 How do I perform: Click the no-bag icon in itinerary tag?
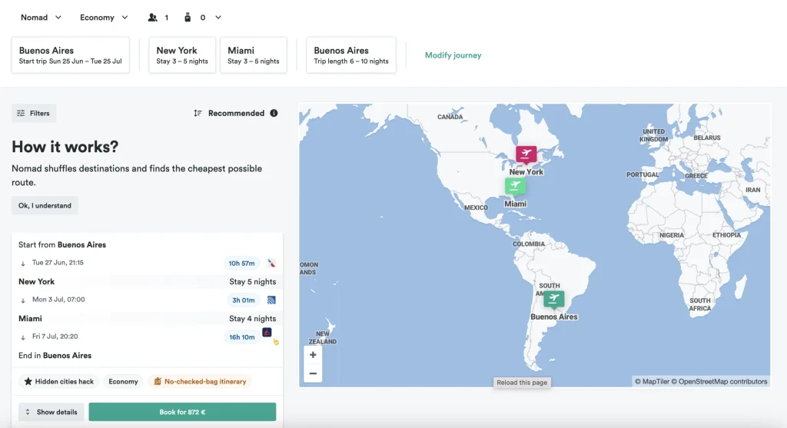click(158, 381)
